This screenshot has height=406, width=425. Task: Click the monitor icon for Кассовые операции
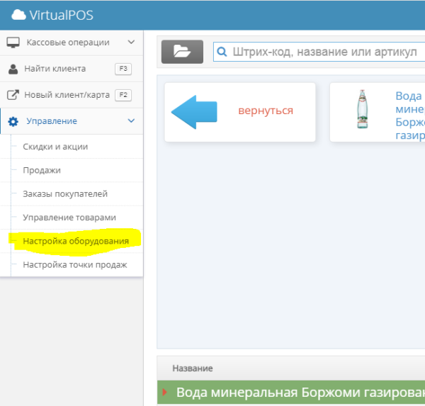tap(13, 43)
